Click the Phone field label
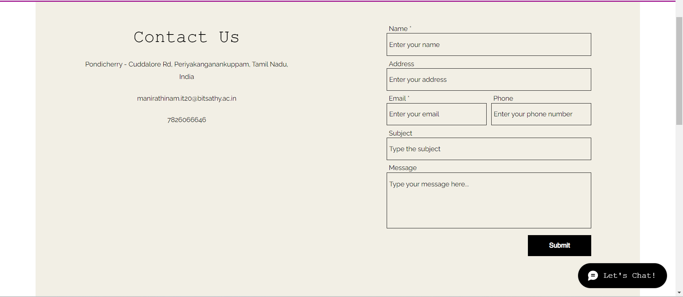The image size is (683, 297). pos(503,99)
